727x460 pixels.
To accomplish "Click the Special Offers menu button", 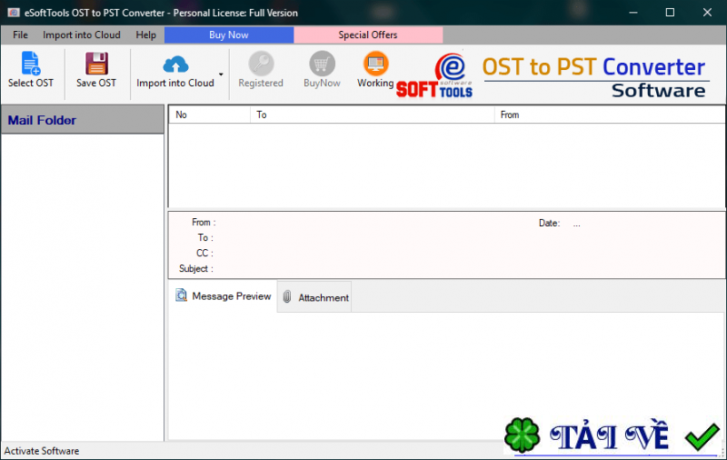I will (x=368, y=35).
